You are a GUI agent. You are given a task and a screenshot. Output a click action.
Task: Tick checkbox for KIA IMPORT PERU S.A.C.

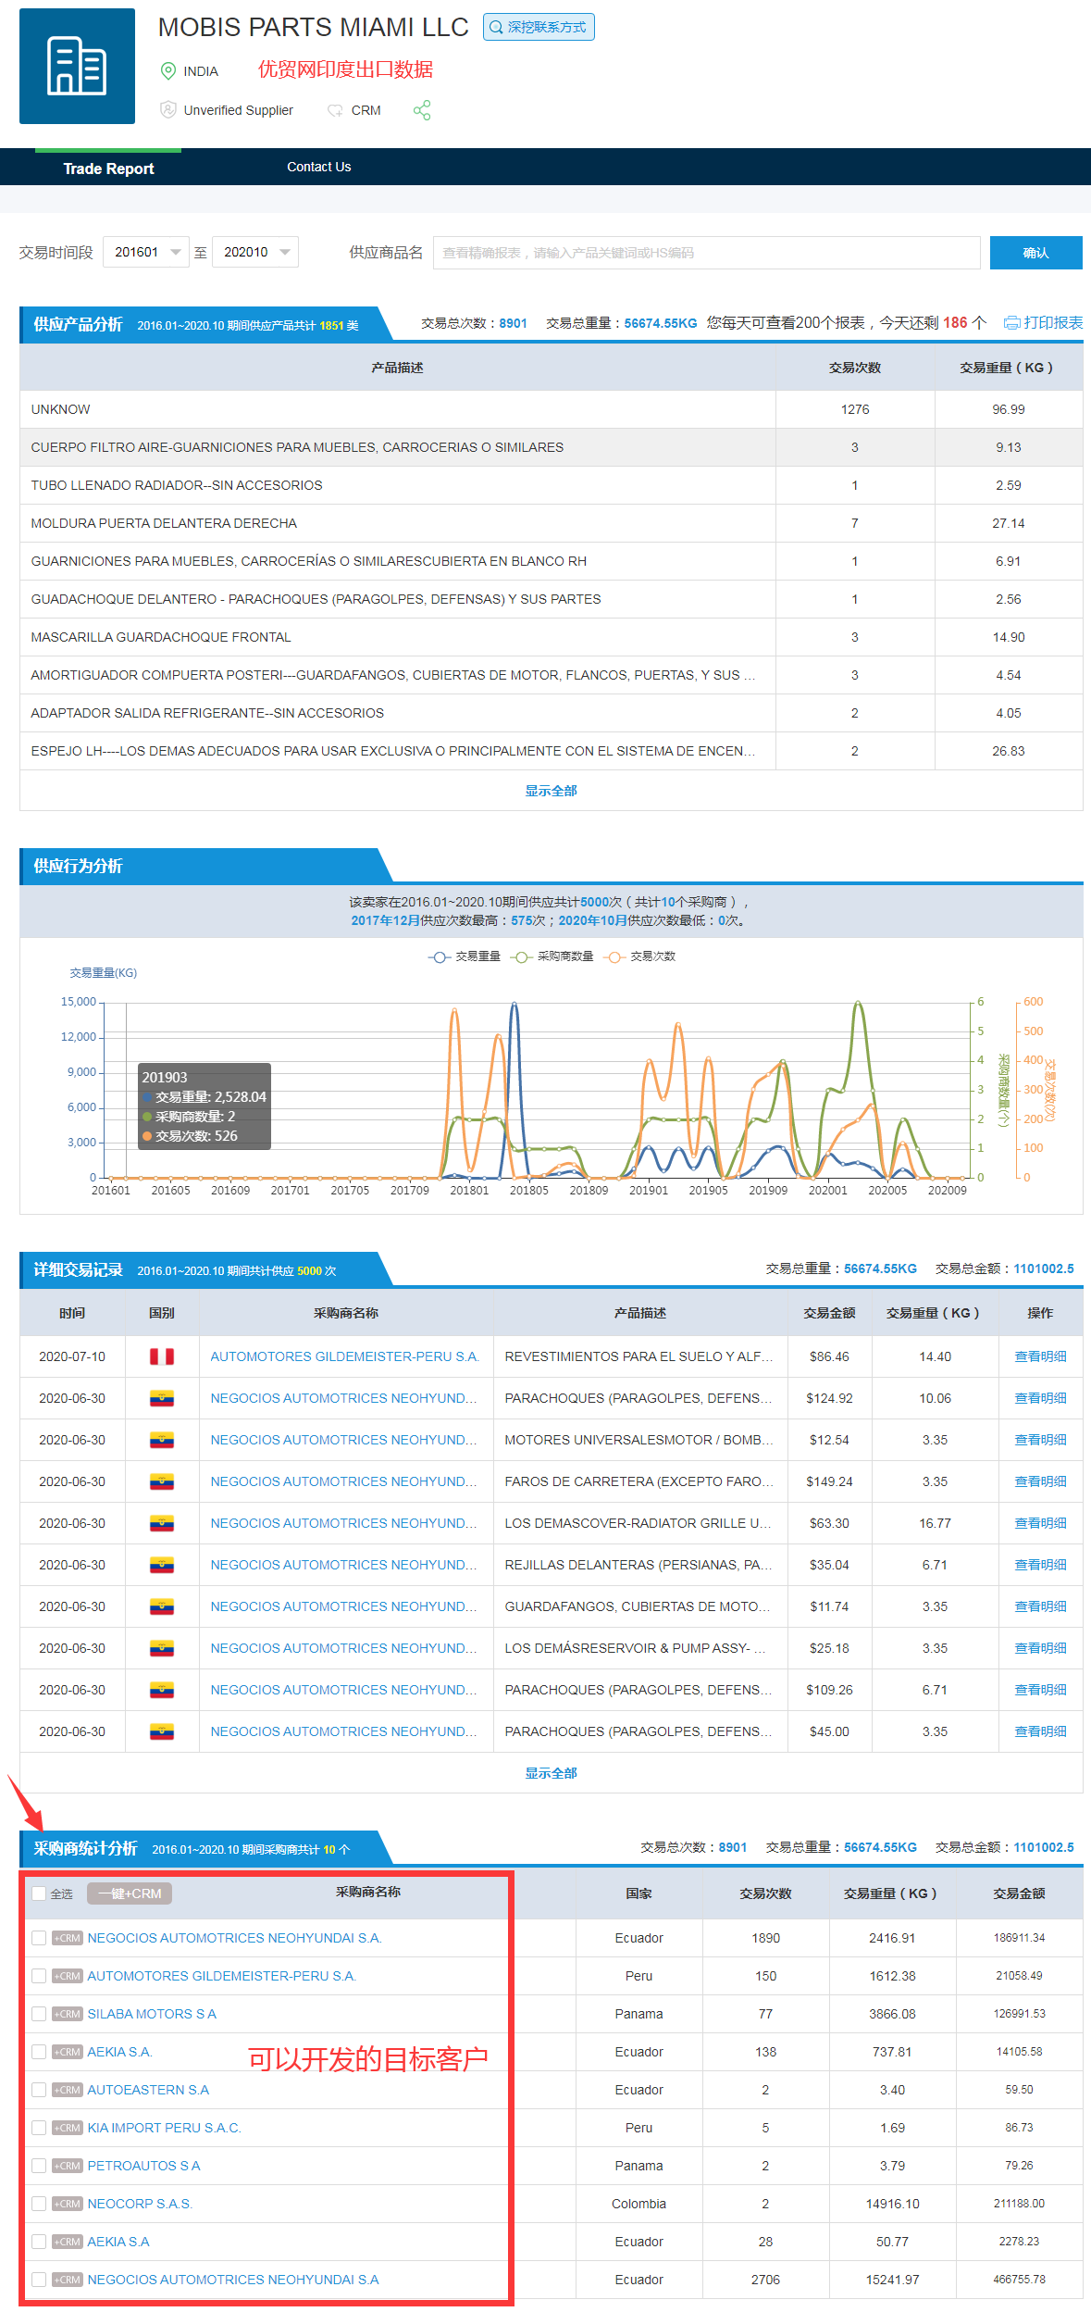39,2128
